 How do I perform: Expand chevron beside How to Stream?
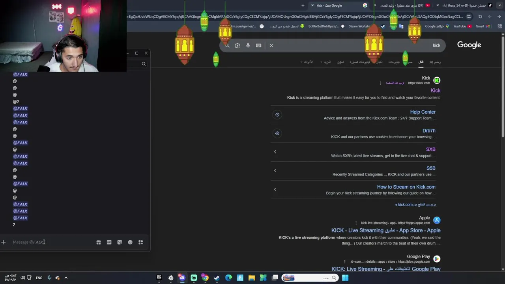(275, 189)
